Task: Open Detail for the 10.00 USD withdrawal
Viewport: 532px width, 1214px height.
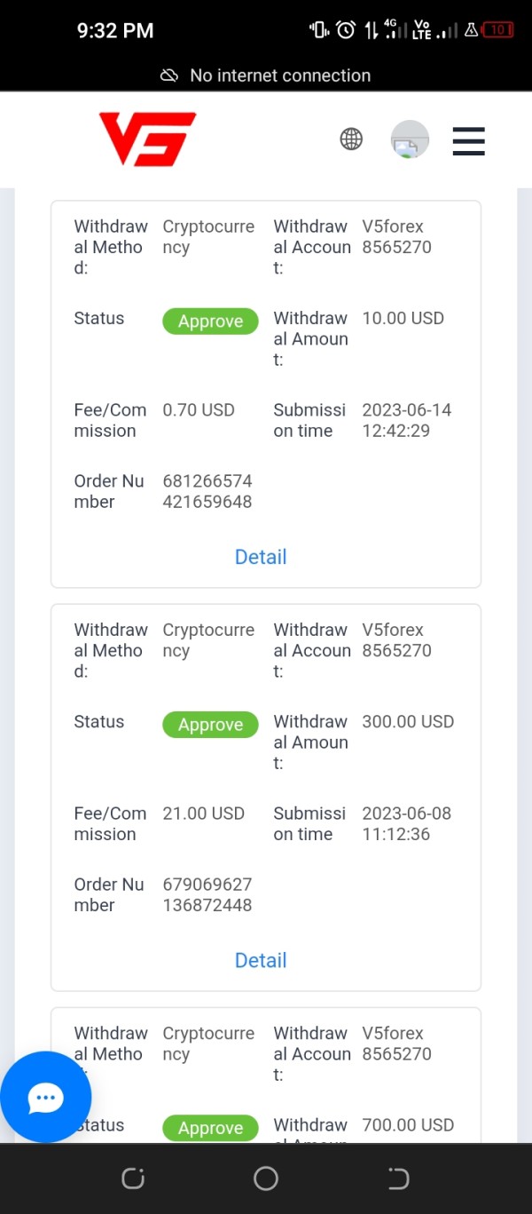Action: tap(261, 557)
